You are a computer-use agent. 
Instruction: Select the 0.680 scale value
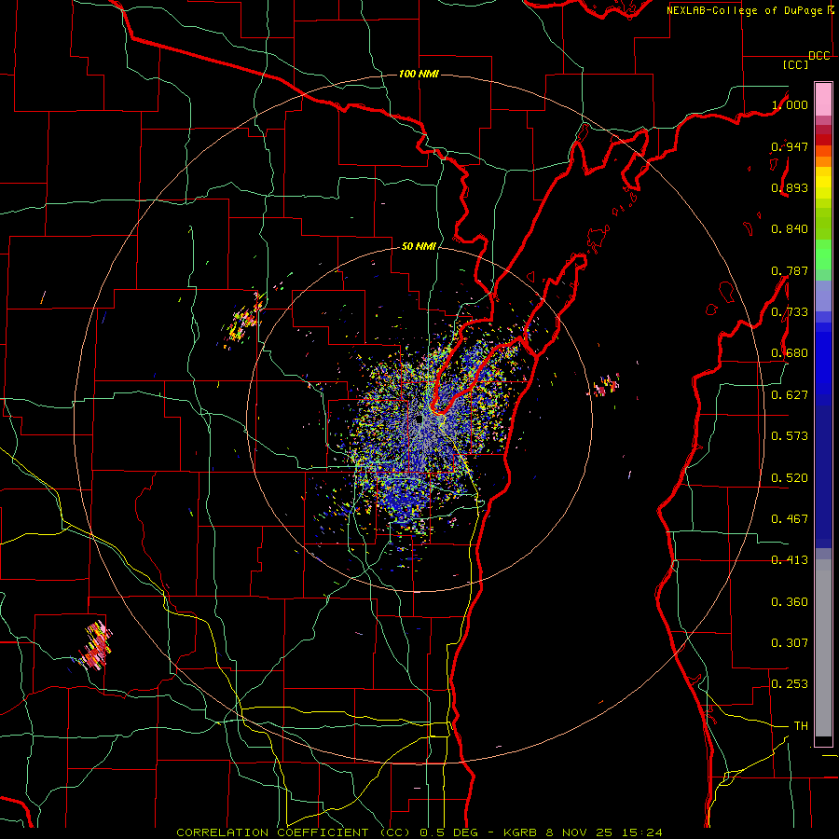click(x=790, y=353)
